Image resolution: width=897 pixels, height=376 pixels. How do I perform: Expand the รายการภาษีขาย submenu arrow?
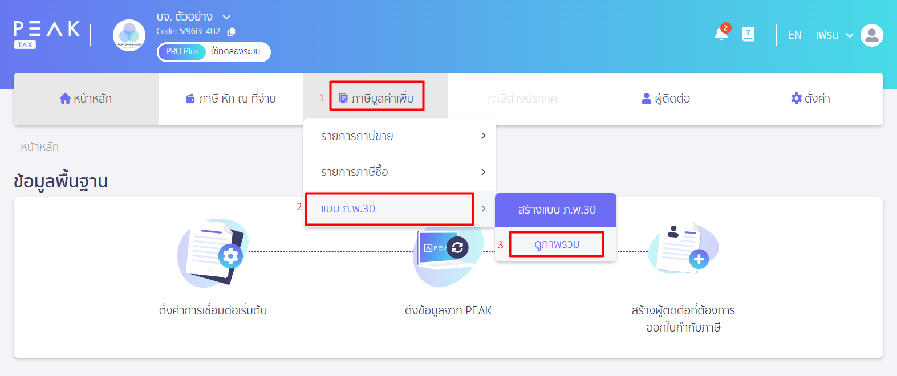pyautogui.click(x=483, y=136)
